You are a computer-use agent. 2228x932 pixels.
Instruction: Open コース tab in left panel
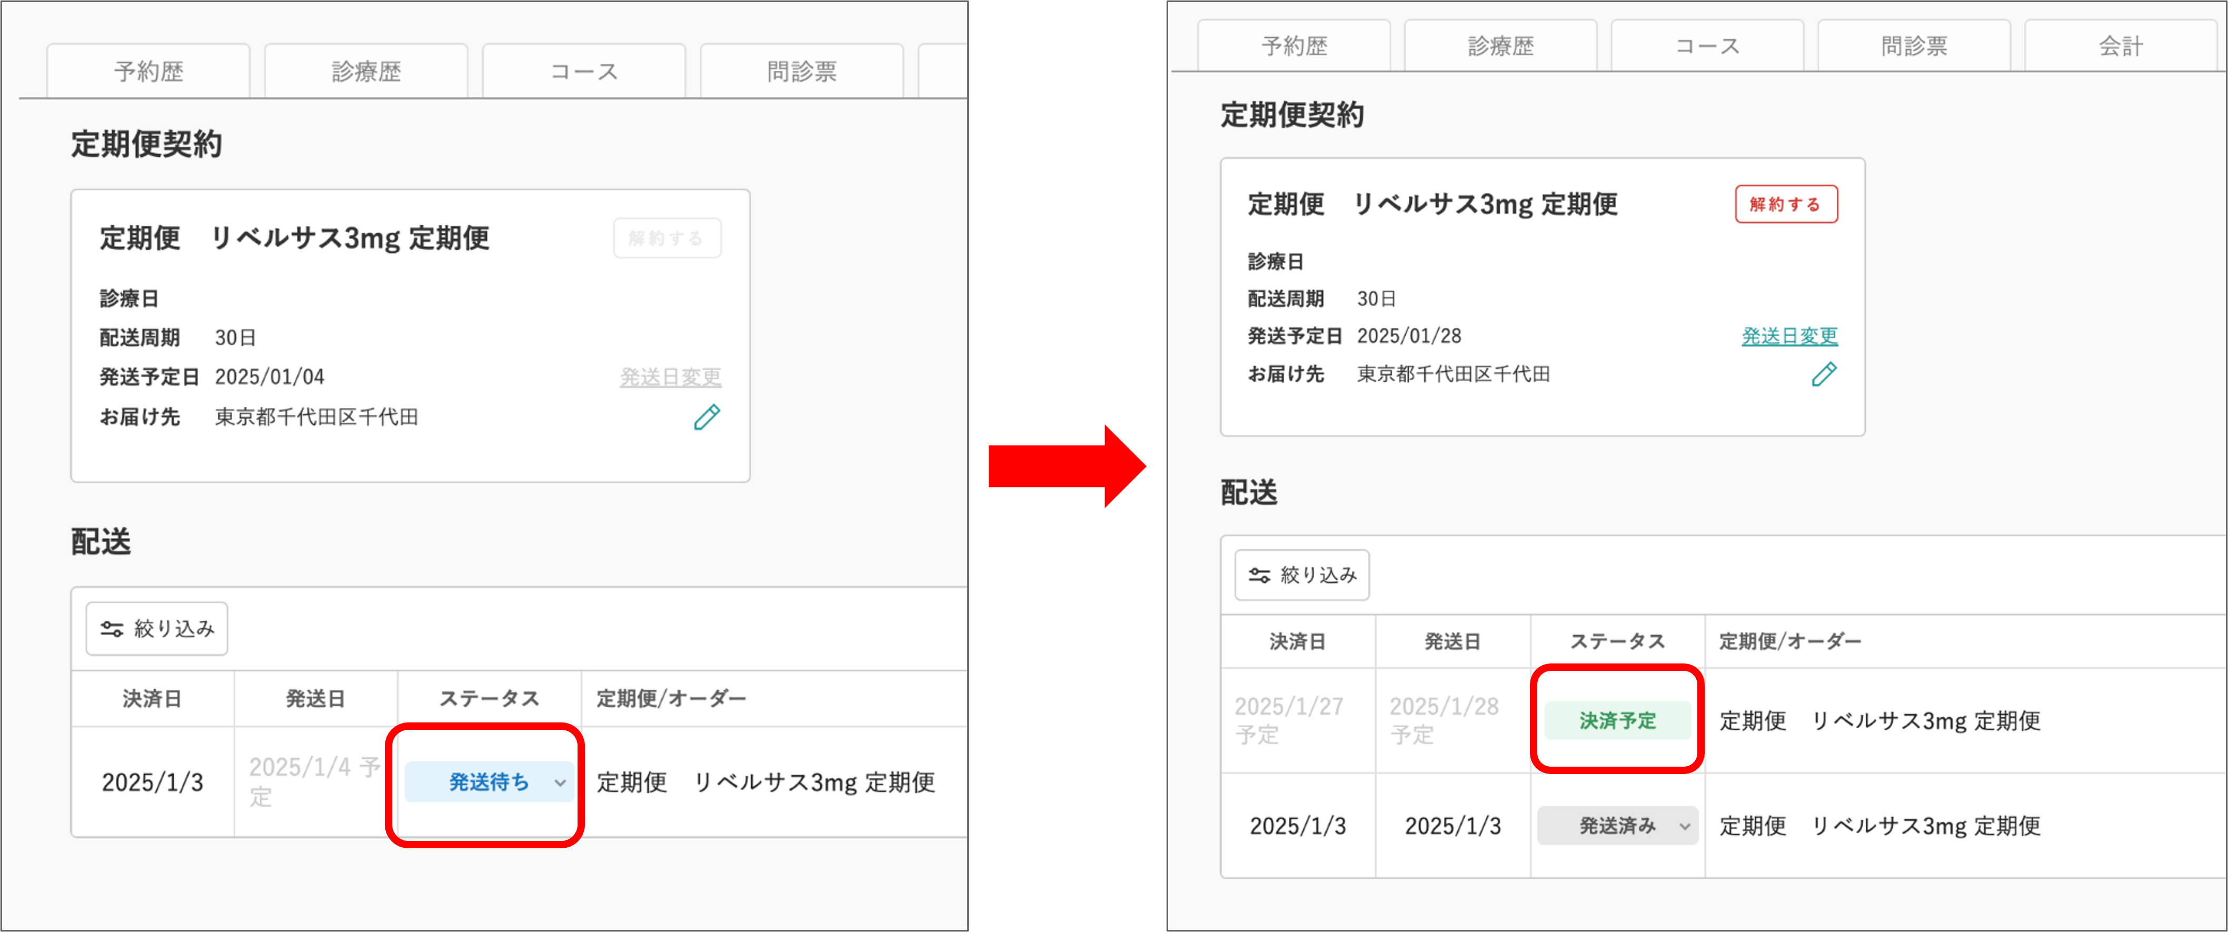[x=585, y=71]
